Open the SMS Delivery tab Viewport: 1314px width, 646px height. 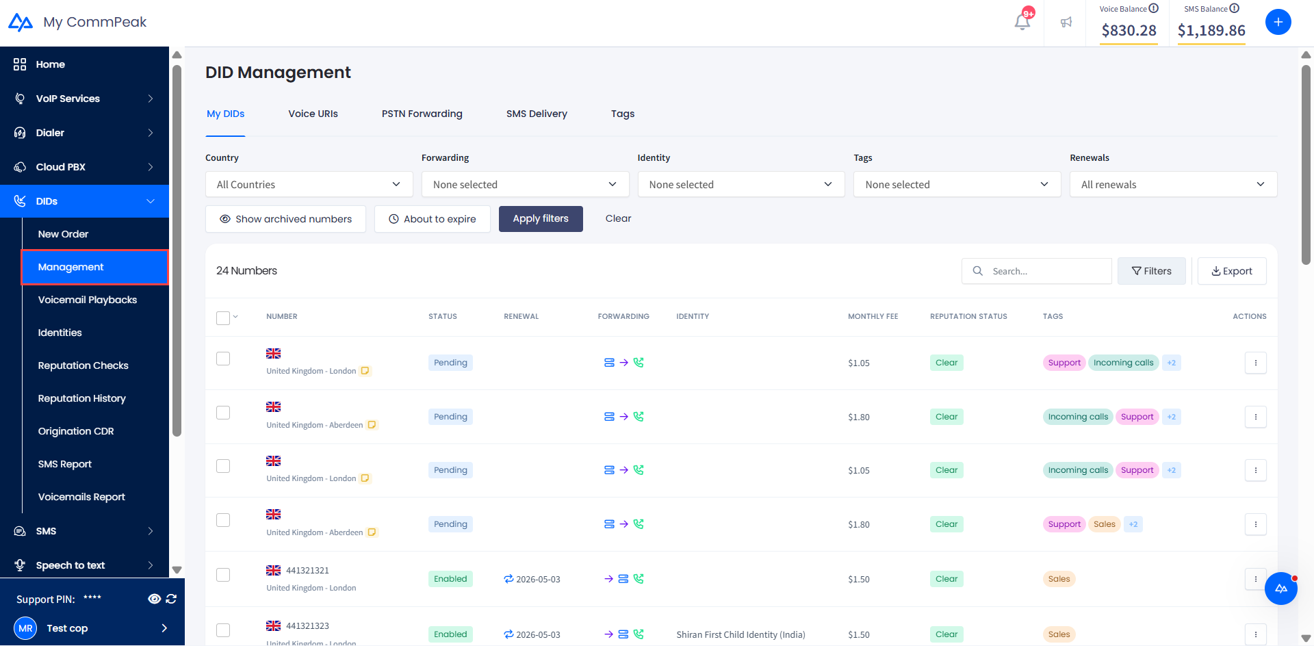pyautogui.click(x=537, y=114)
